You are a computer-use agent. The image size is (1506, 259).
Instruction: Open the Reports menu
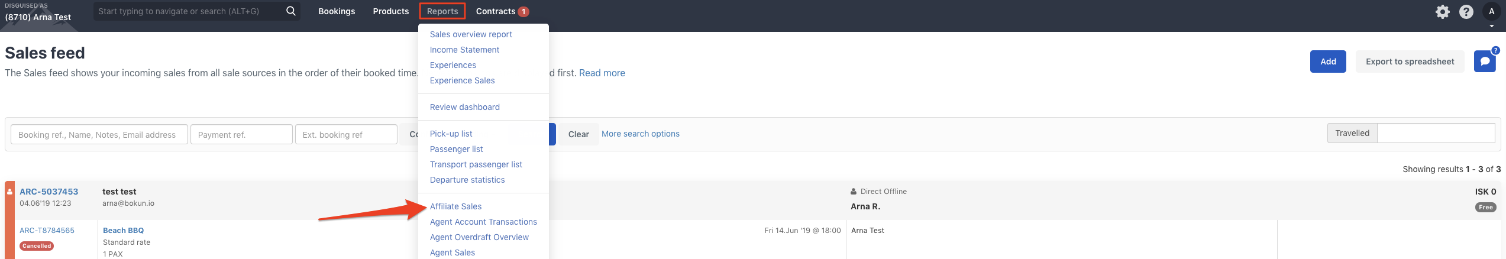click(x=442, y=11)
